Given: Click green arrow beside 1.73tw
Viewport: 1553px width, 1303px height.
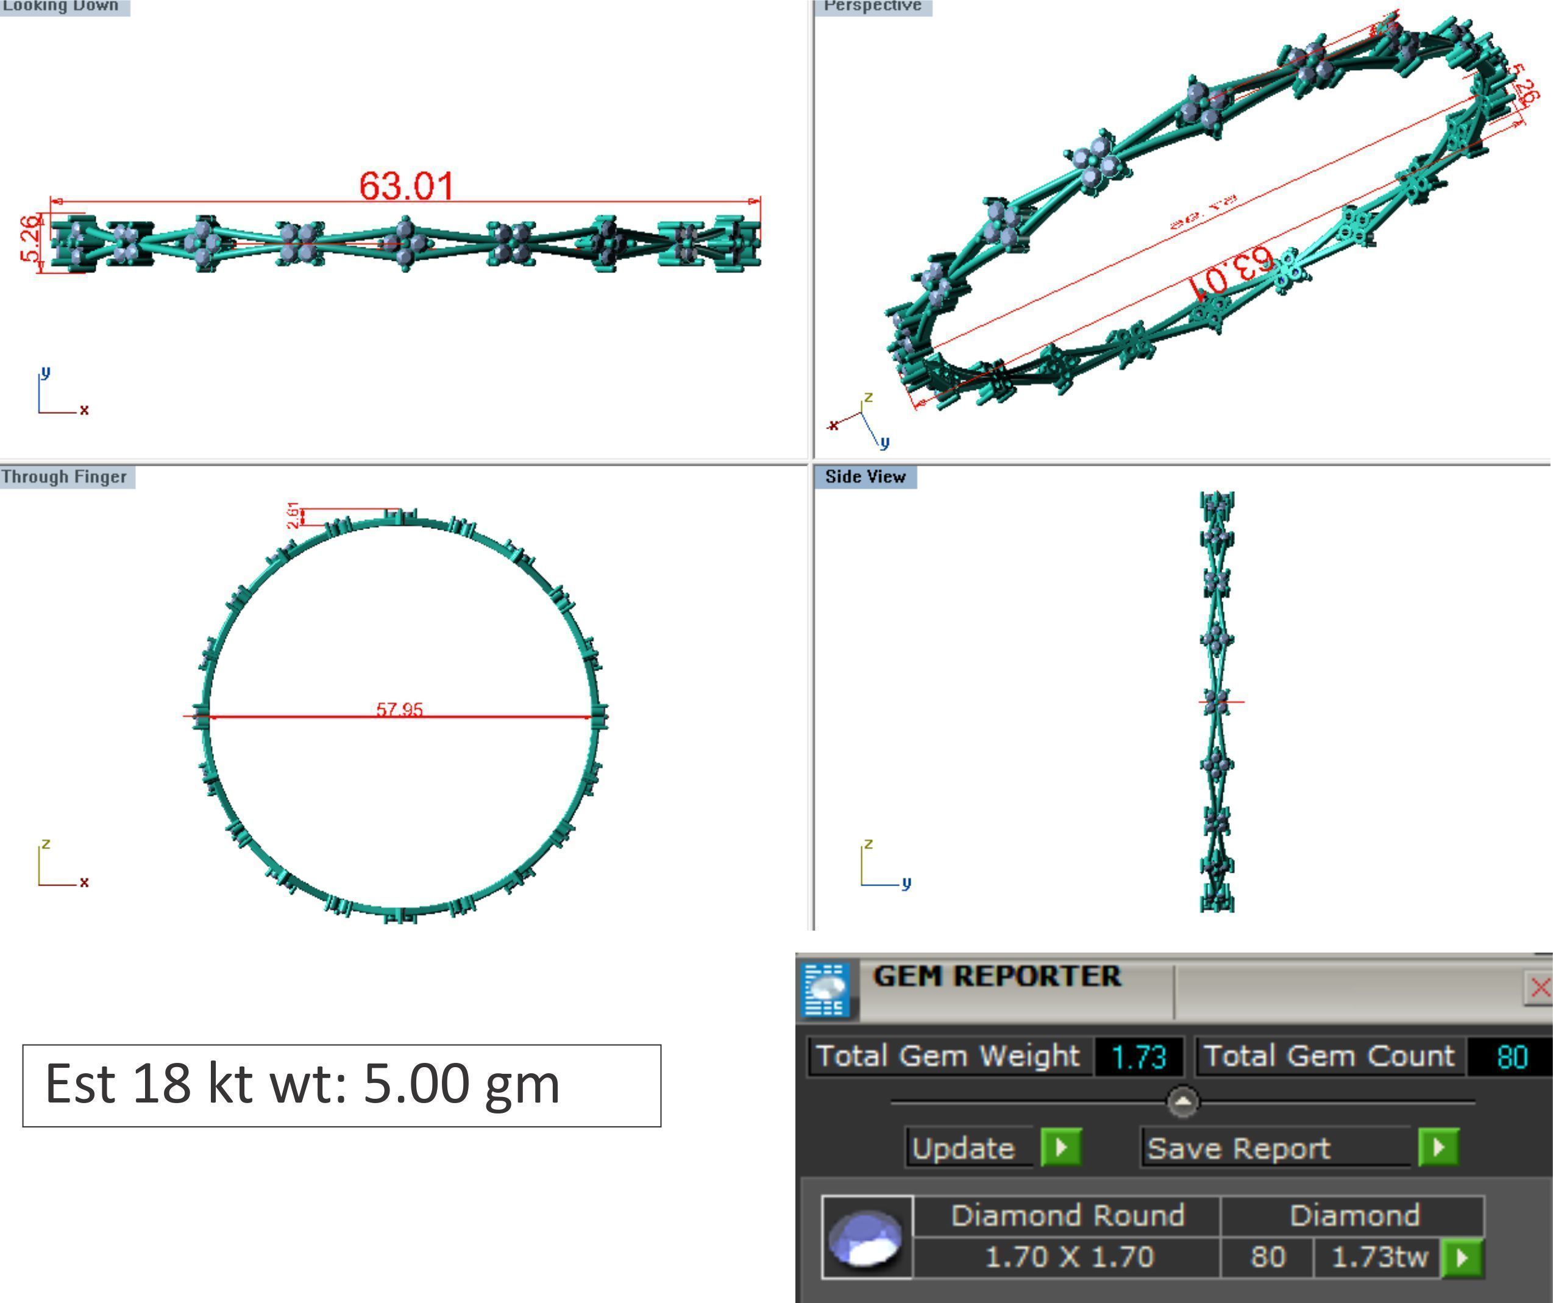Looking at the screenshot, I should pyautogui.click(x=1462, y=1257).
